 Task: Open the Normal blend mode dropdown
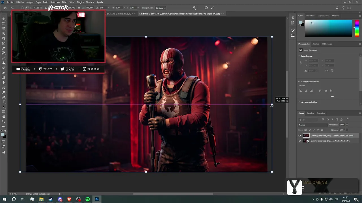coord(313,125)
